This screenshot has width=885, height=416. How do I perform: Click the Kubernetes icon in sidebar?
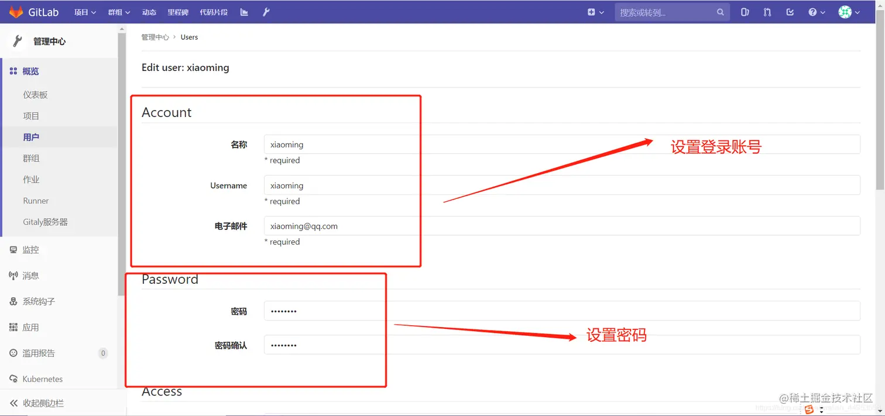click(13, 379)
